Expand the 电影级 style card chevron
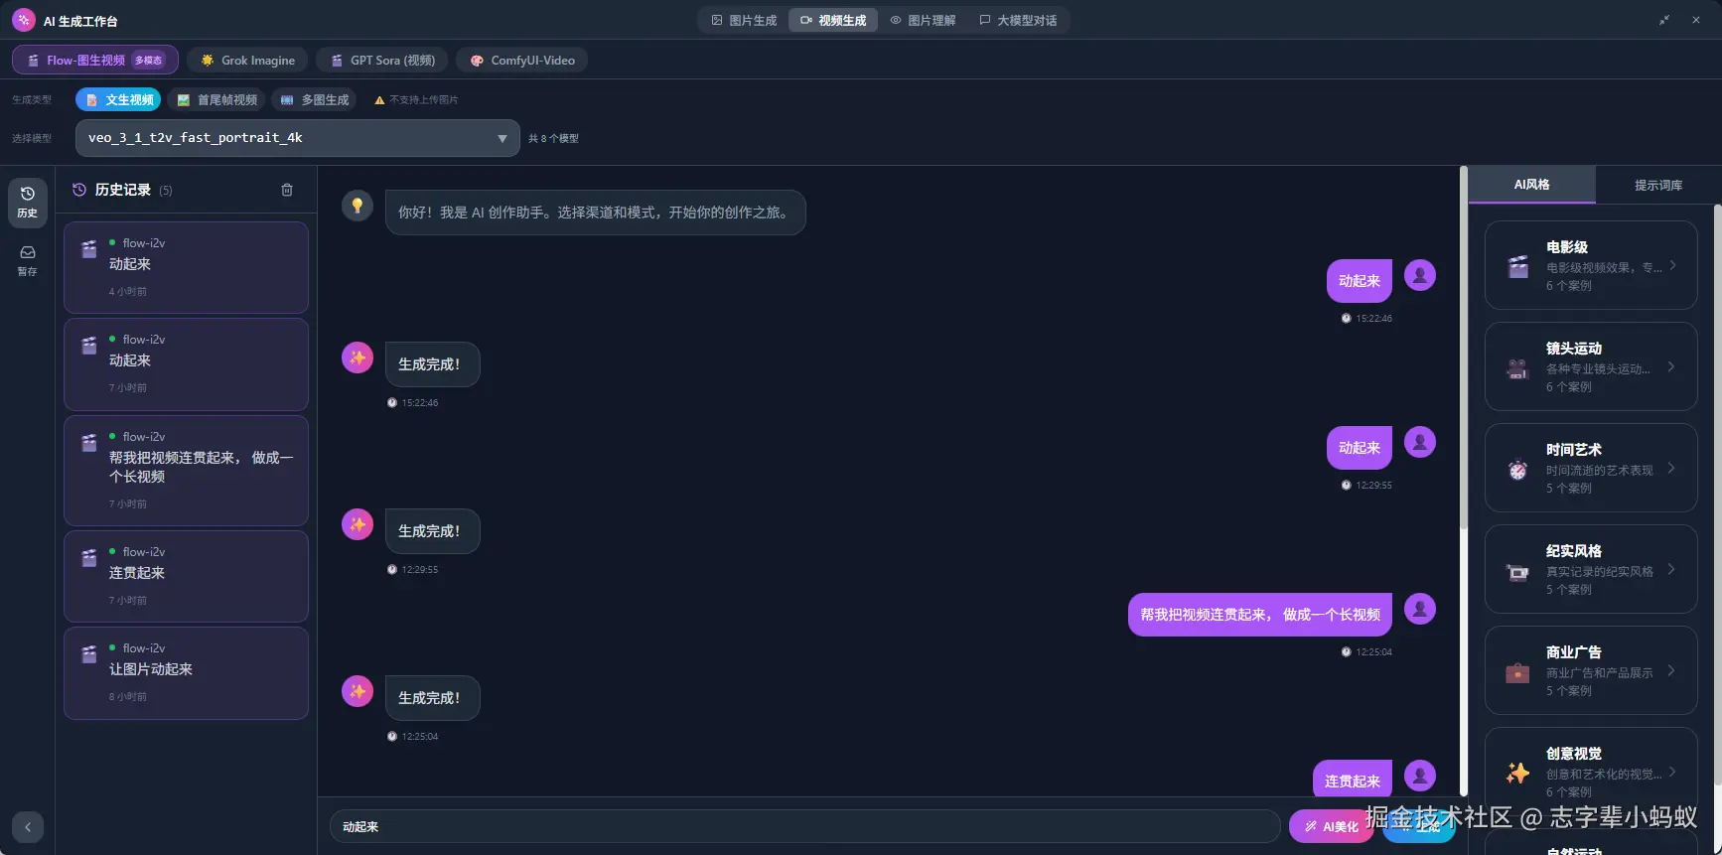Screen dimensions: 1722x855 point(1672,265)
